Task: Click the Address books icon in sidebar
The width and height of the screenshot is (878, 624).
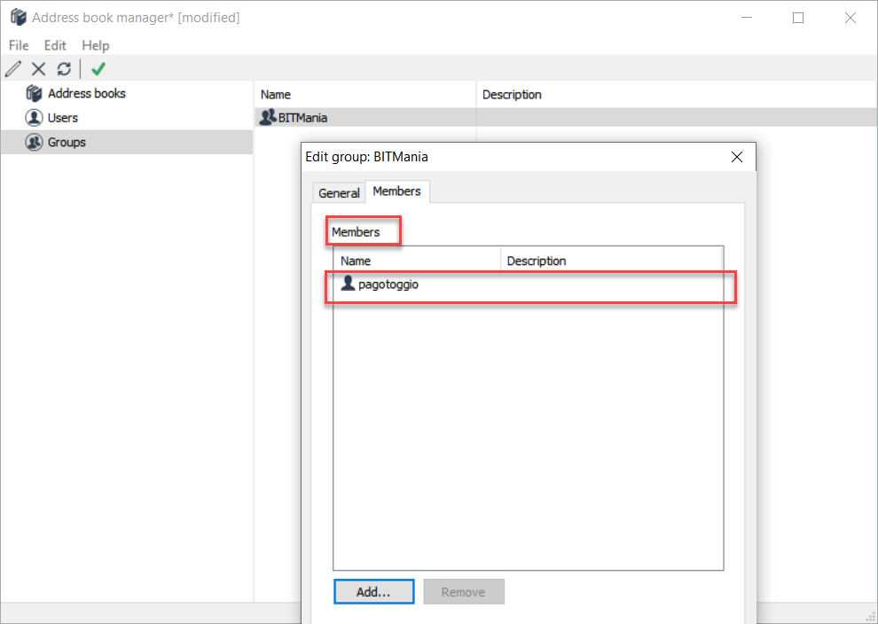Action: 34,93
